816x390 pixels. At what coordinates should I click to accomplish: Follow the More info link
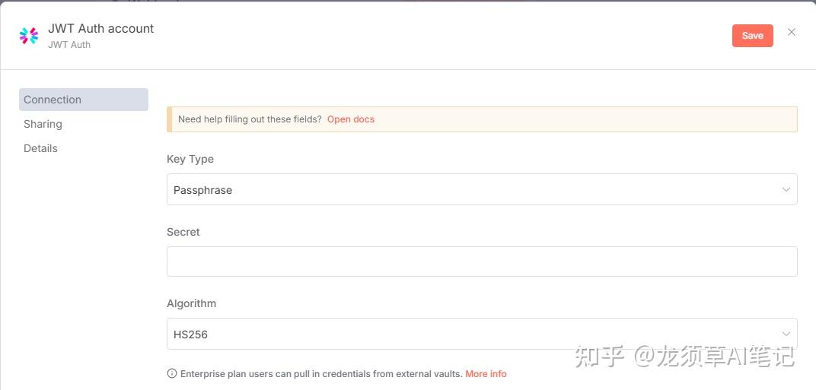point(486,373)
